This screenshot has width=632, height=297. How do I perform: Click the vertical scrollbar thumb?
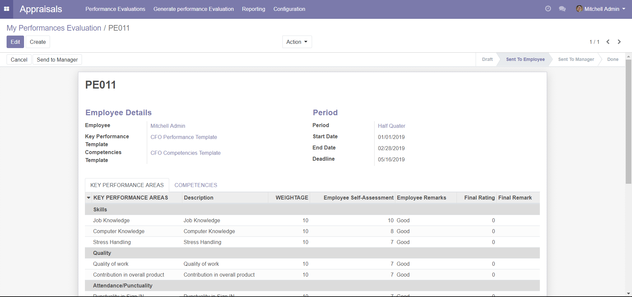628,122
